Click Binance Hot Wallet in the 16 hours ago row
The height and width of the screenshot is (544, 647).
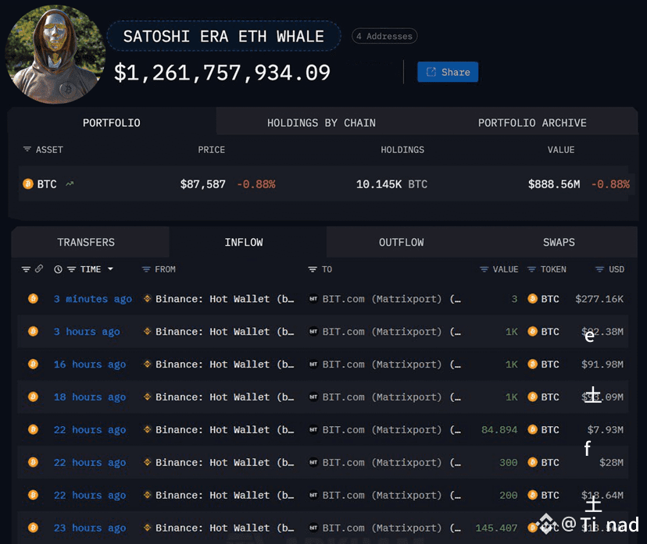point(224,364)
